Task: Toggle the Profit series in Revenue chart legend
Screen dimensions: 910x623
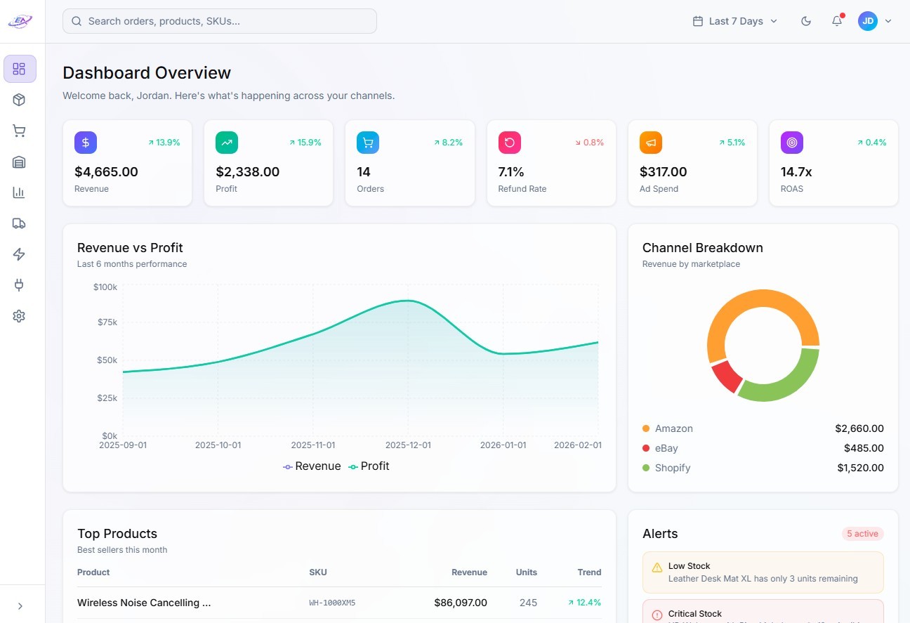Action: 369,466
